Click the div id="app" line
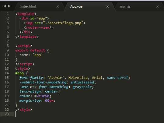The width and height of the screenshot is (164, 123). point(34,19)
